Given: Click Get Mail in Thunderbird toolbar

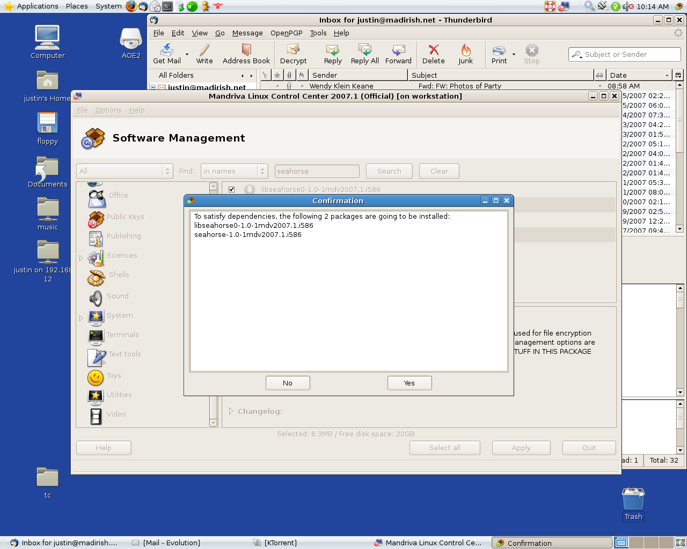Looking at the screenshot, I should point(167,54).
